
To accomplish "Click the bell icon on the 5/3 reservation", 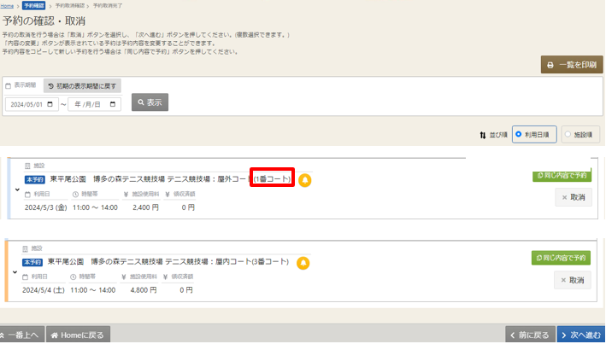I will (x=305, y=180).
